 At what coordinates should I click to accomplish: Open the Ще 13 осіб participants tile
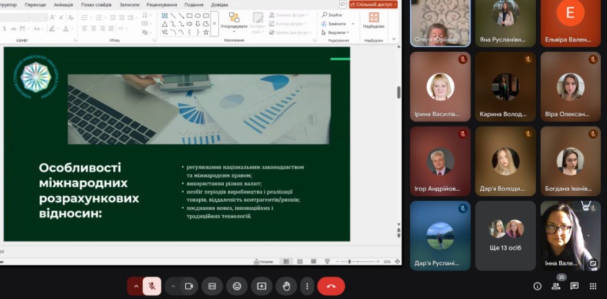tap(505, 235)
